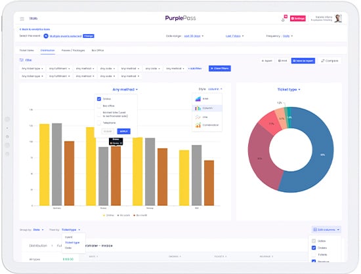The height and width of the screenshot is (274, 361).
Task: Click the Clear button in method popup
Action: (108, 131)
